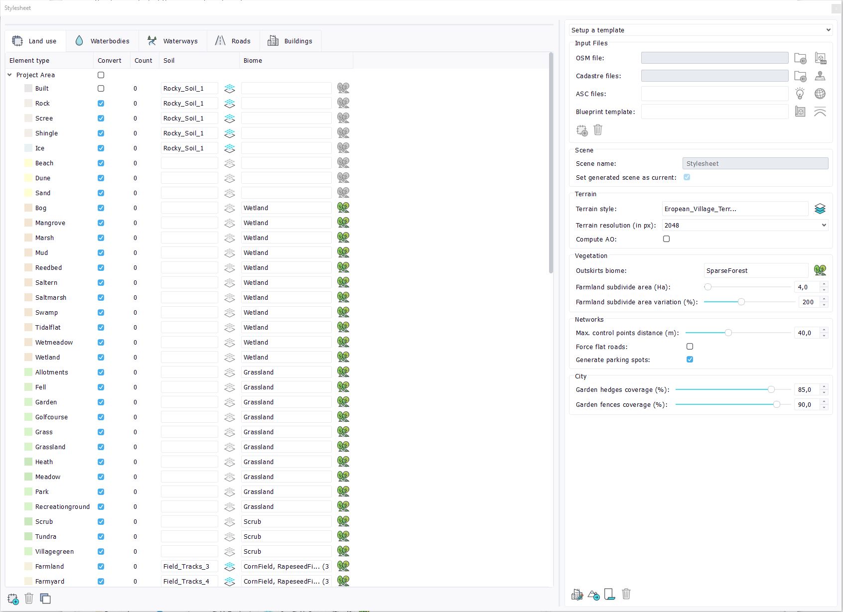Click the trash icon under Blueprint template
Viewport: 843px width, 612px height.
598,130
